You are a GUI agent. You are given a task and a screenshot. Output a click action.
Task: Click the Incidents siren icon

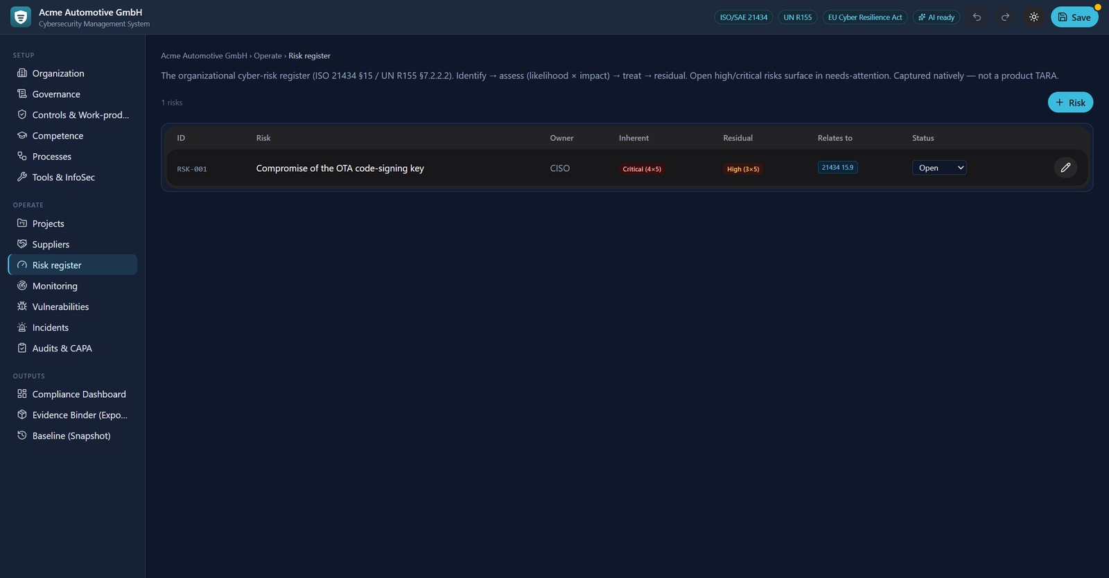coord(22,327)
